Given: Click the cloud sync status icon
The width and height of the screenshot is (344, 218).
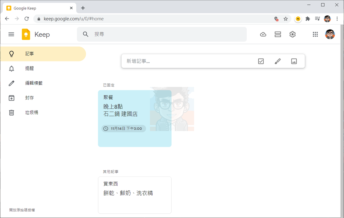Looking at the screenshot, I should [263, 34].
